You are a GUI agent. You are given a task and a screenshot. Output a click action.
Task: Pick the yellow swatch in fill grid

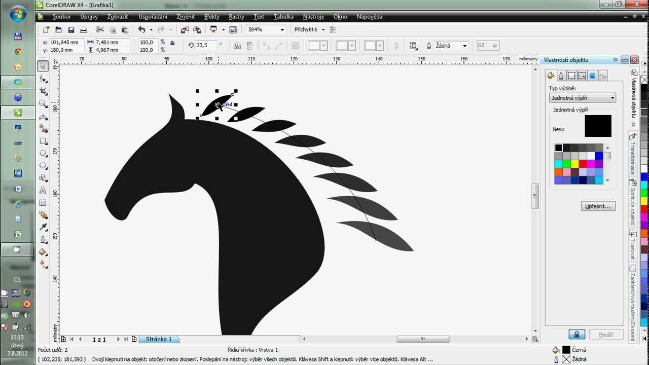(574, 164)
